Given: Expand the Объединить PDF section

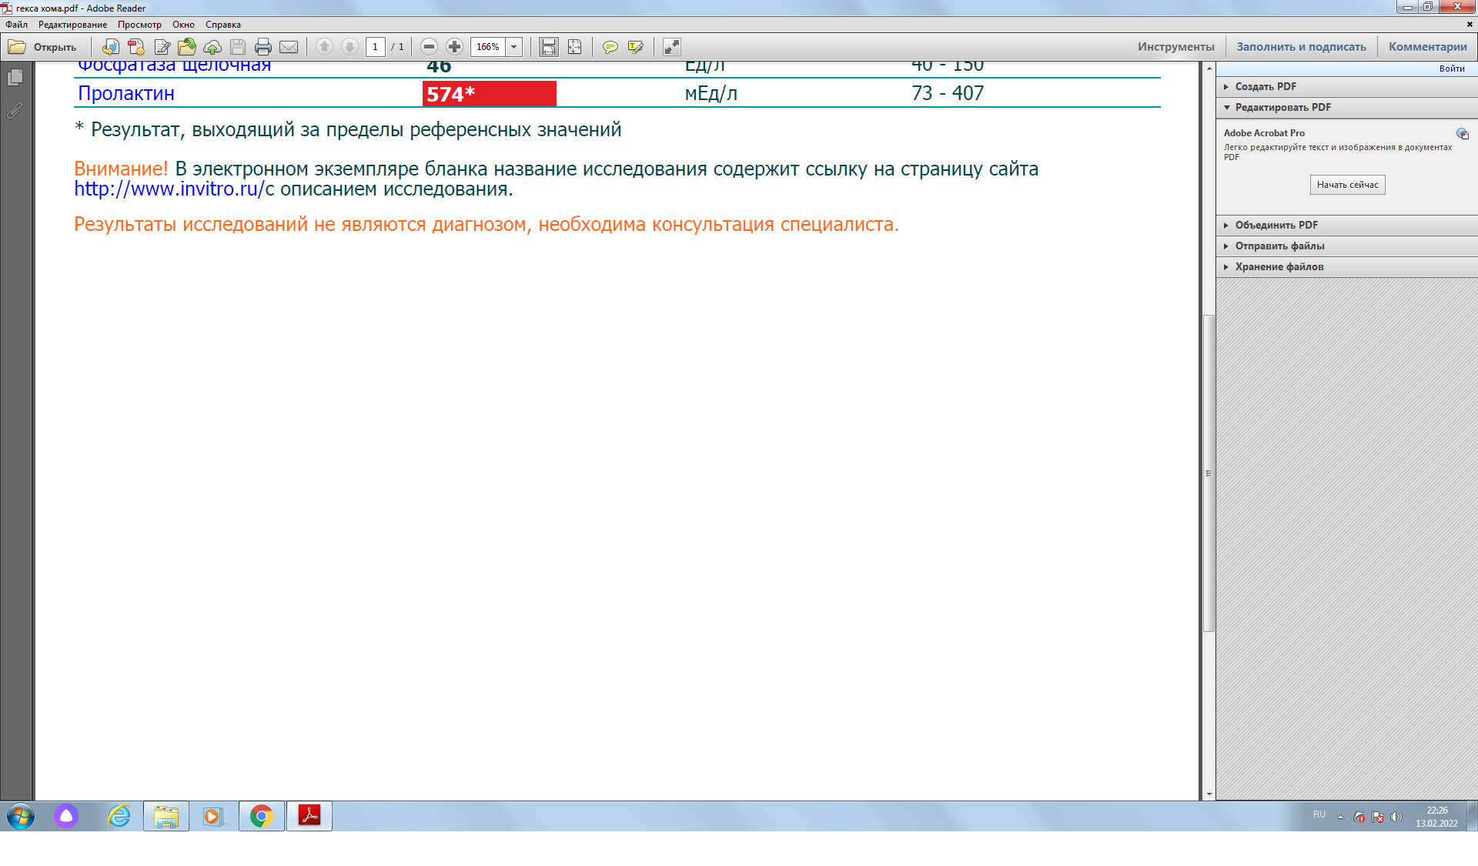Looking at the screenshot, I should 1276,225.
